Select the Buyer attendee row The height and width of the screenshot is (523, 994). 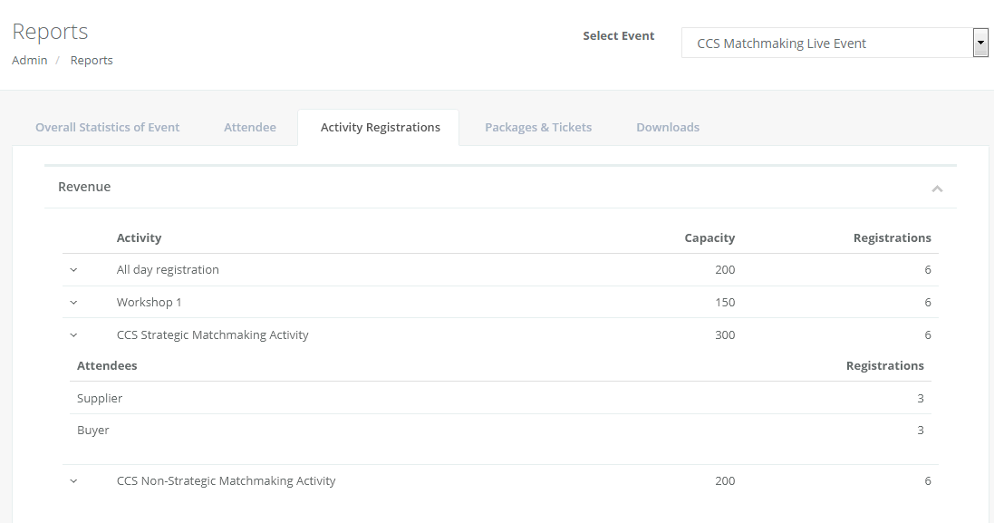(x=92, y=430)
